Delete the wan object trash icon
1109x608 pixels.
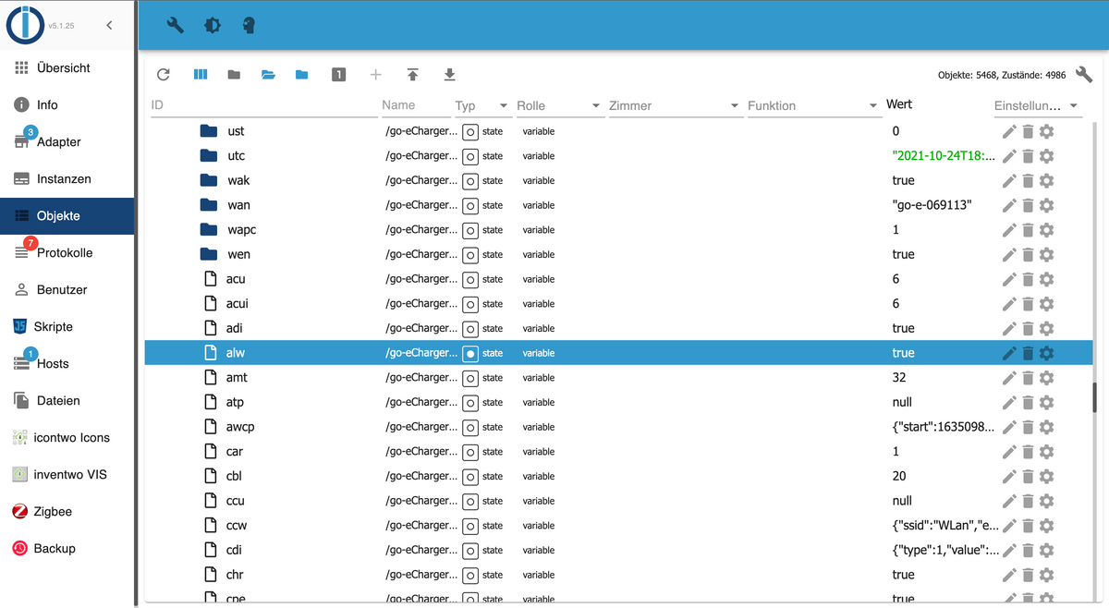[1028, 205]
